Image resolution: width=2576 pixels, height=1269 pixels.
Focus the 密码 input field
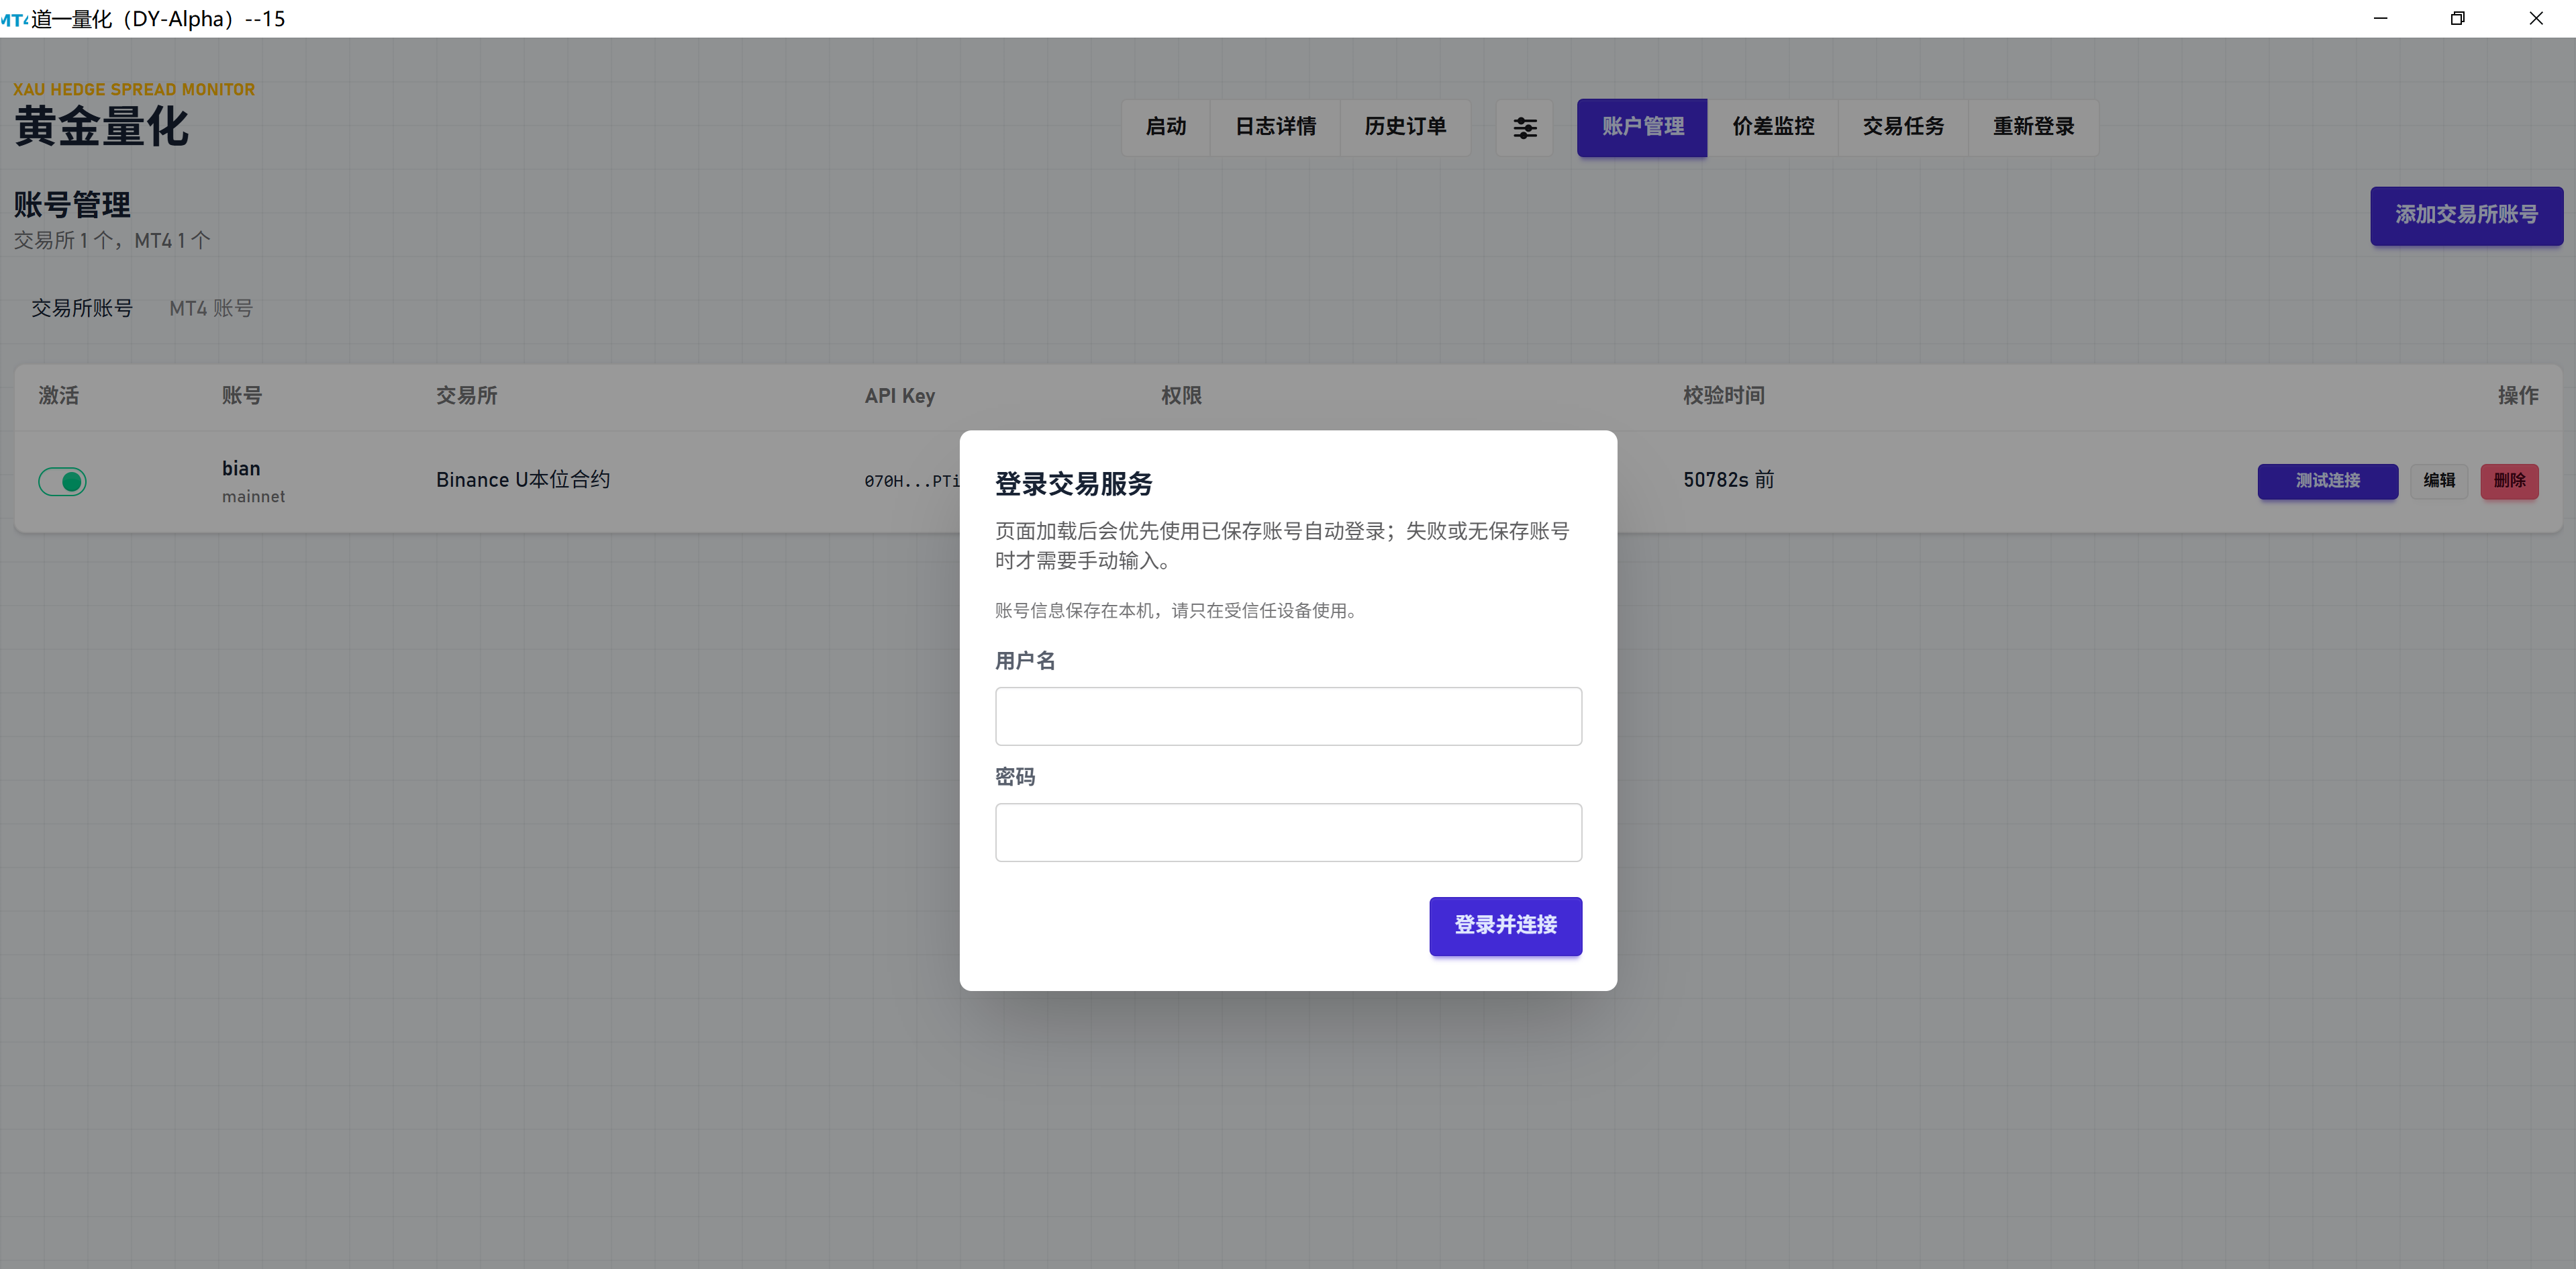point(1288,832)
